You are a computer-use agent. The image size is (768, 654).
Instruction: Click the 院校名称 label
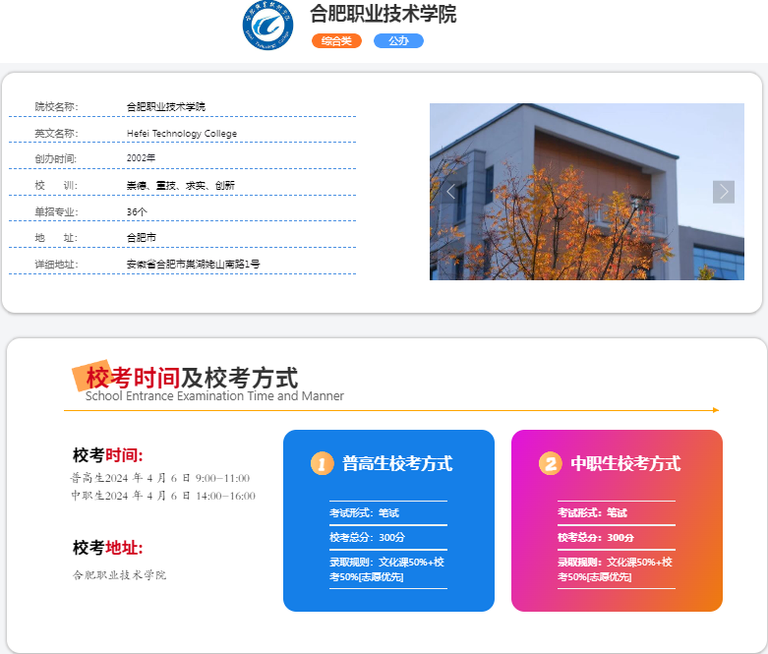tap(56, 107)
